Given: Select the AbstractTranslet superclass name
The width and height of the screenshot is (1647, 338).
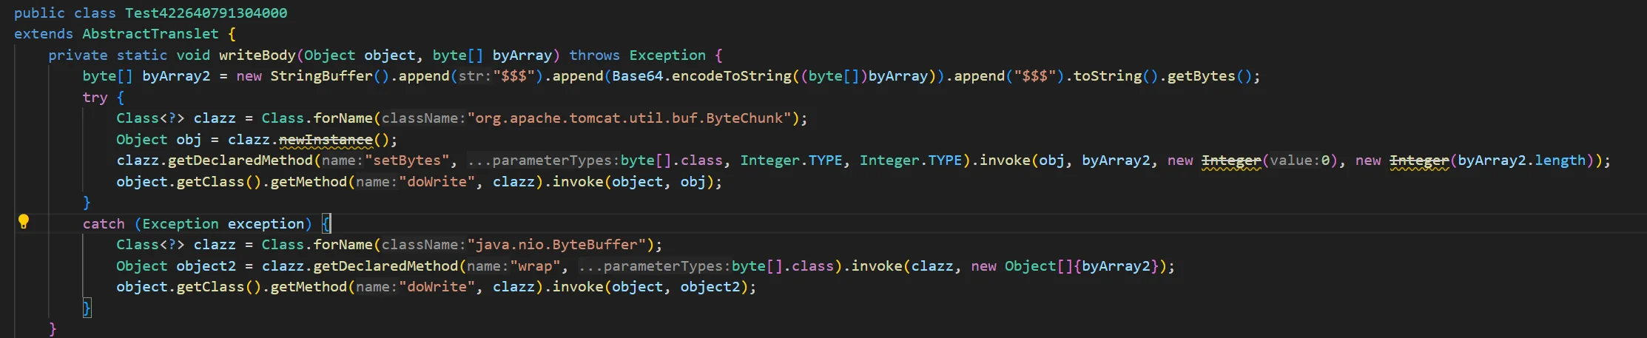Looking at the screenshot, I should [x=150, y=34].
